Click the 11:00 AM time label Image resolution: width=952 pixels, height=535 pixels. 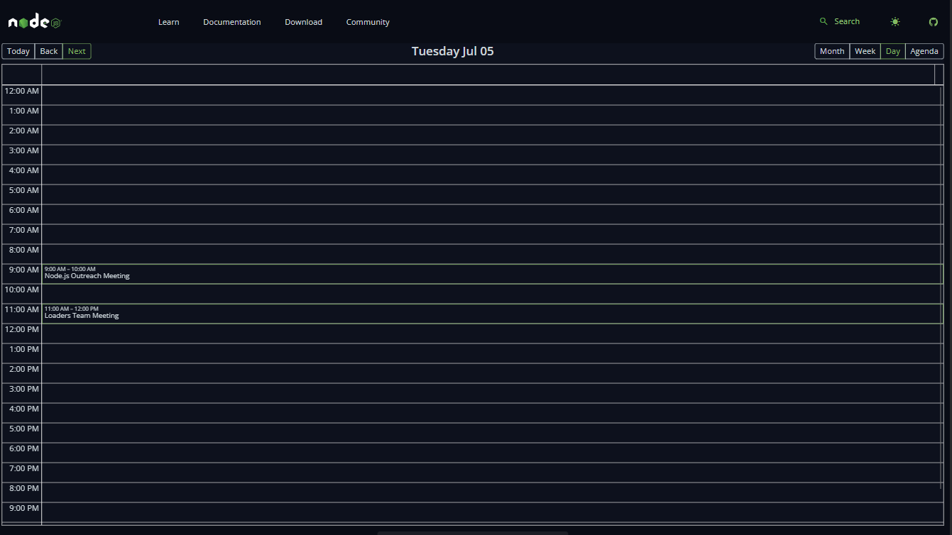tap(22, 309)
